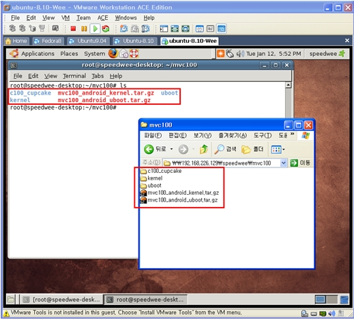This screenshot has height=320, width=354.
Task: Select mvc100_android_kernel.tar.gz in Explorer
Action: pyautogui.click(x=179, y=193)
